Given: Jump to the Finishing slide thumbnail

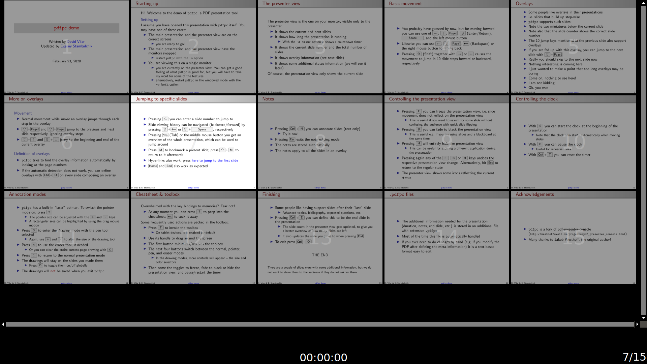Looking at the screenshot, I should click(x=320, y=238).
